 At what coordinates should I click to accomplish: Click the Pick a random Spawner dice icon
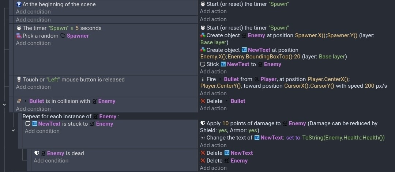[x=19, y=36]
